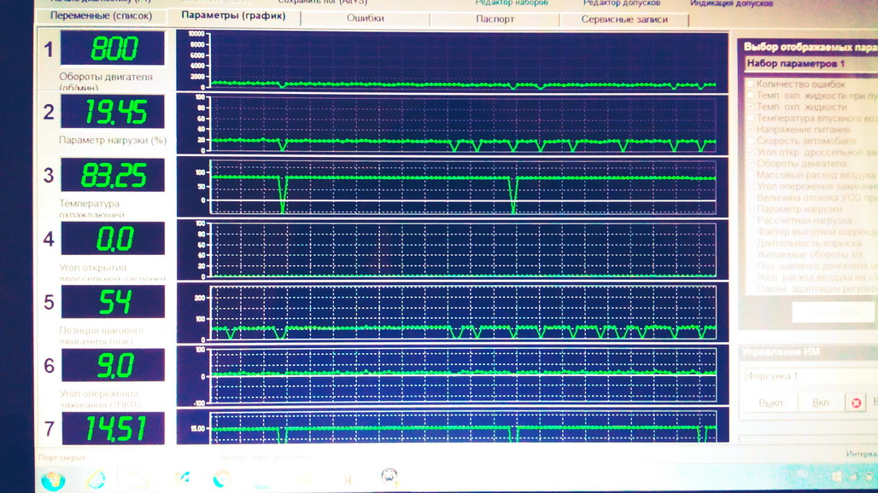878x493 pixels.
Task: Open 'Редактор наборов' in the top toolbar
Action: pyautogui.click(x=511, y=3)
